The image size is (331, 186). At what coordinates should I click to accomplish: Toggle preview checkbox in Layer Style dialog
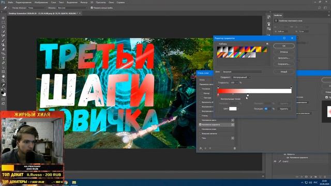click(326, 97)
